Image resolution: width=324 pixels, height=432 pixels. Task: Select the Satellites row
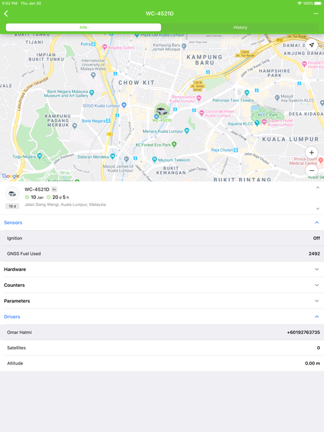162,348
